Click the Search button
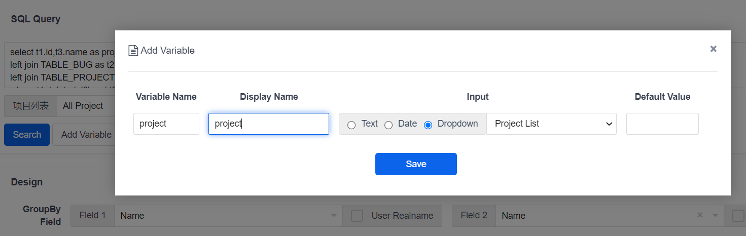746x236 pixels. click(27, 135)
